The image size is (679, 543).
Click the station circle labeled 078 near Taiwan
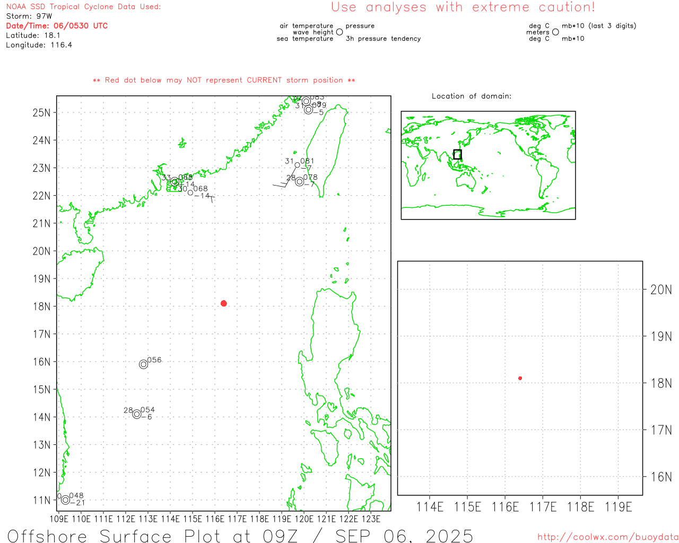coord(300,182)
